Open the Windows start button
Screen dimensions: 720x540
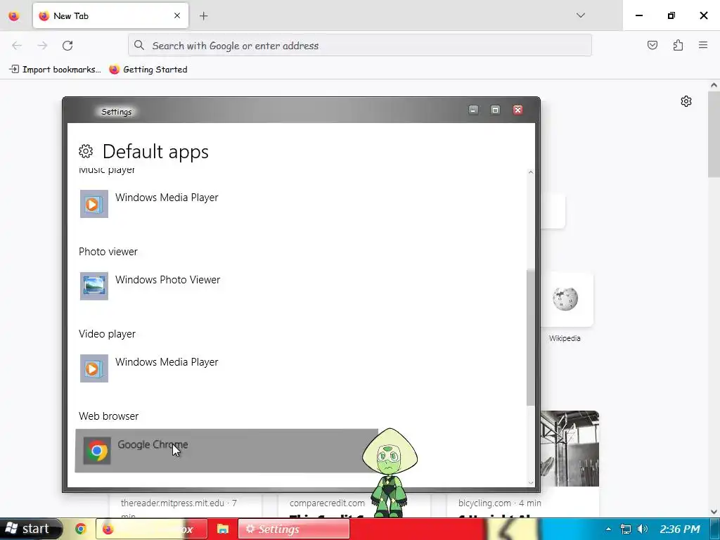pyautogui.click(x=30, y=529)
